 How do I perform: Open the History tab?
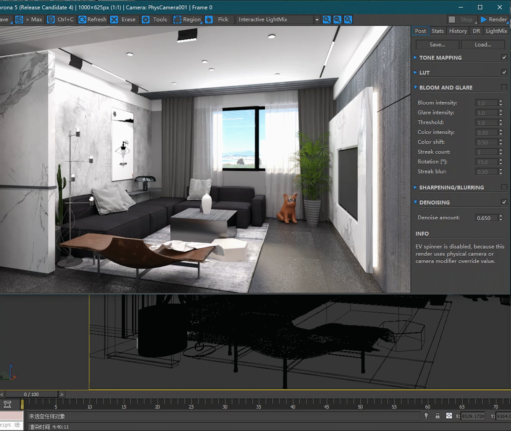(458, 31)
